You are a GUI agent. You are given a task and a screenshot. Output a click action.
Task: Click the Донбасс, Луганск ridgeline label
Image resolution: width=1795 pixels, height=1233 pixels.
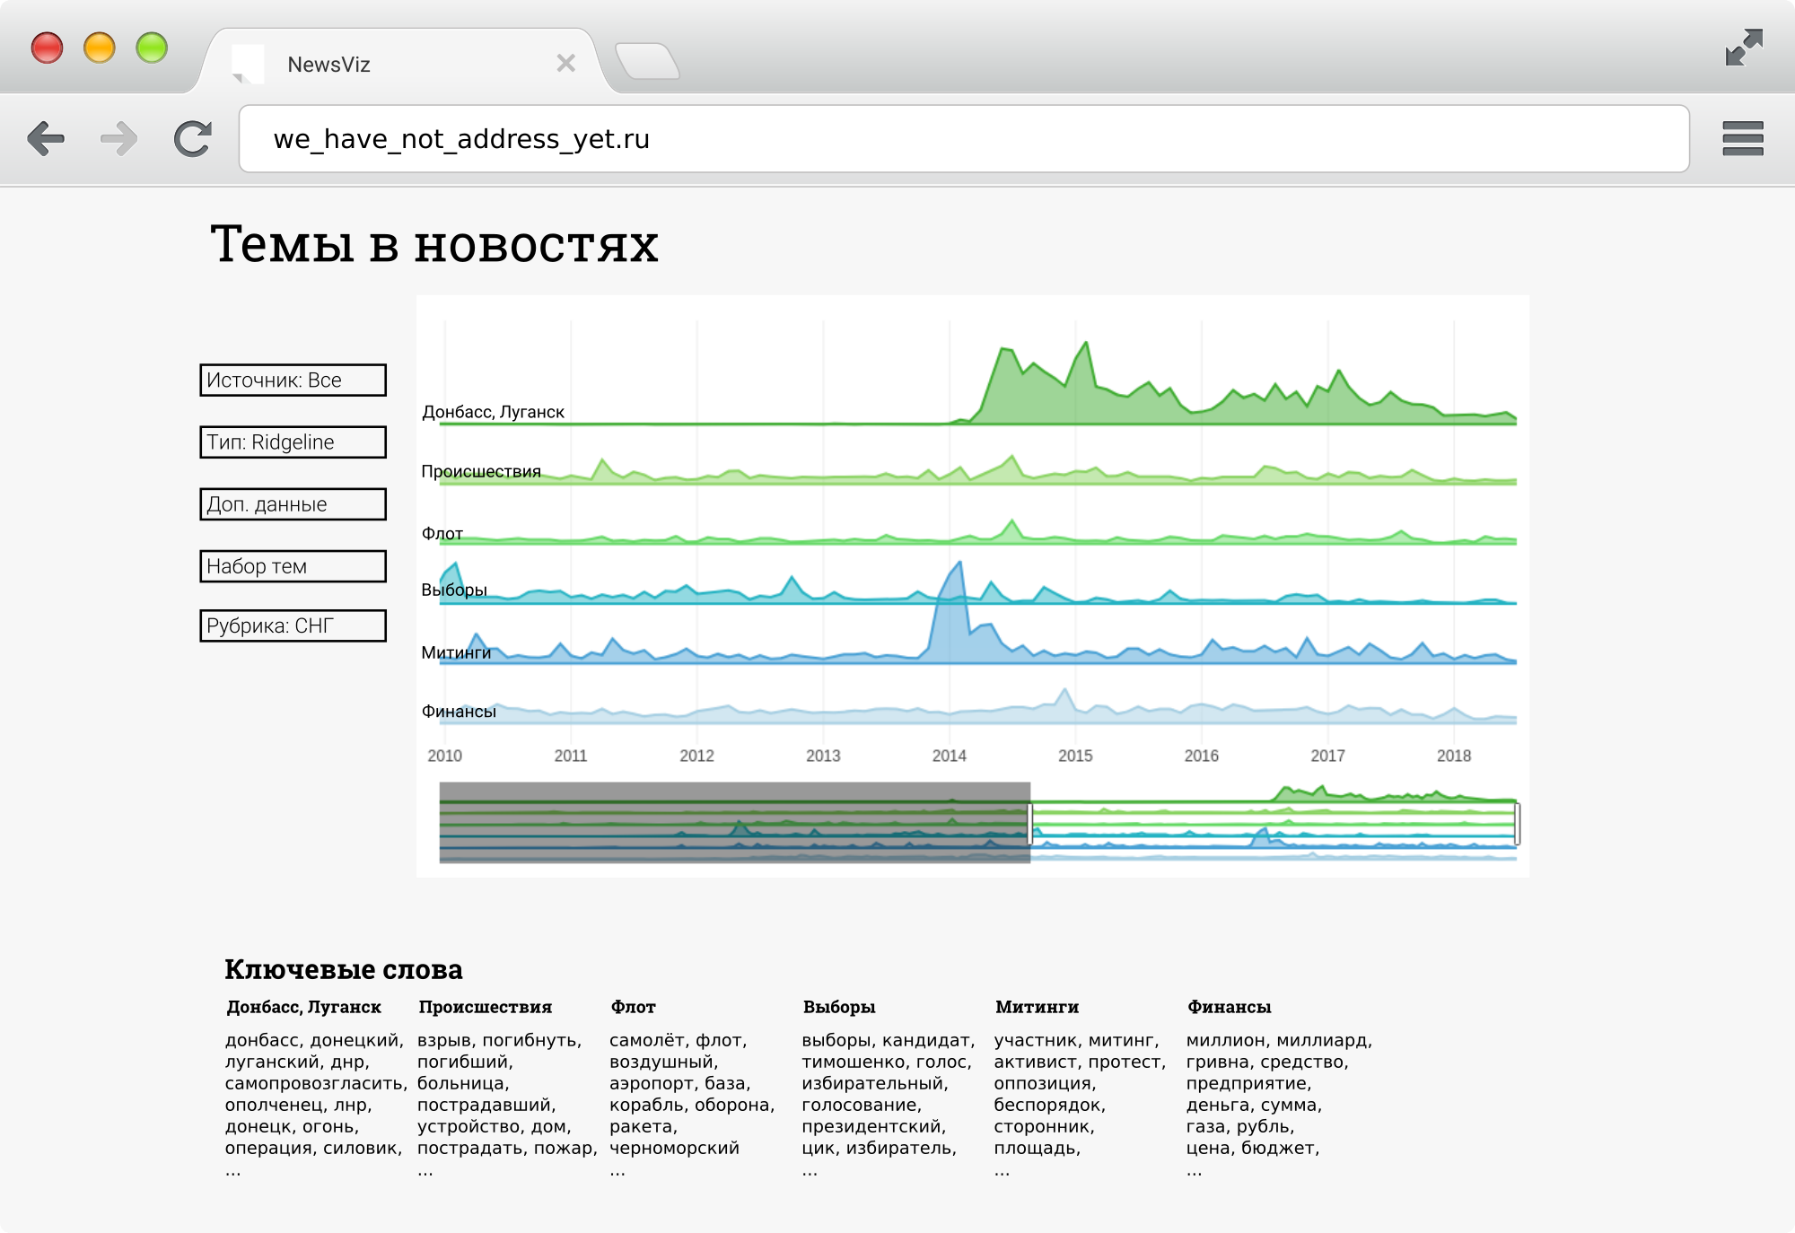(x=493, y=412)
